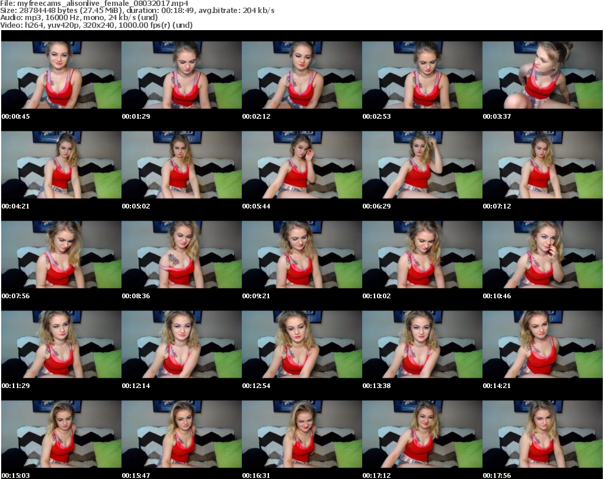View the still image labeled 00:15:03
604x479 pixels.
[61, 434]
